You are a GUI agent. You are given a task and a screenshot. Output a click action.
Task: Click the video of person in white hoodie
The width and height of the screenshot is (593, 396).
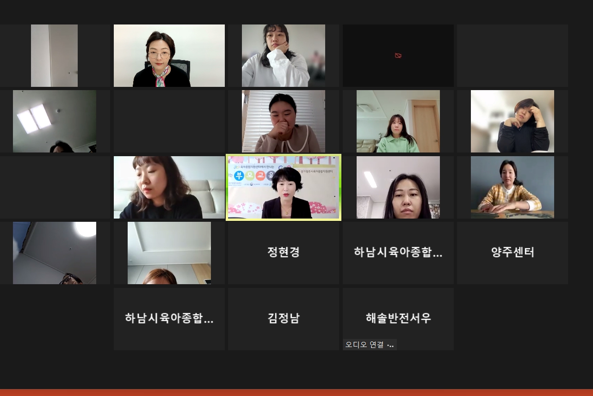coord(284,55)
